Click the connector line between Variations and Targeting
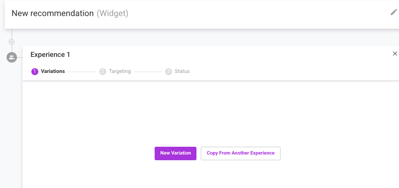399x188 pixels. (82, 72)
